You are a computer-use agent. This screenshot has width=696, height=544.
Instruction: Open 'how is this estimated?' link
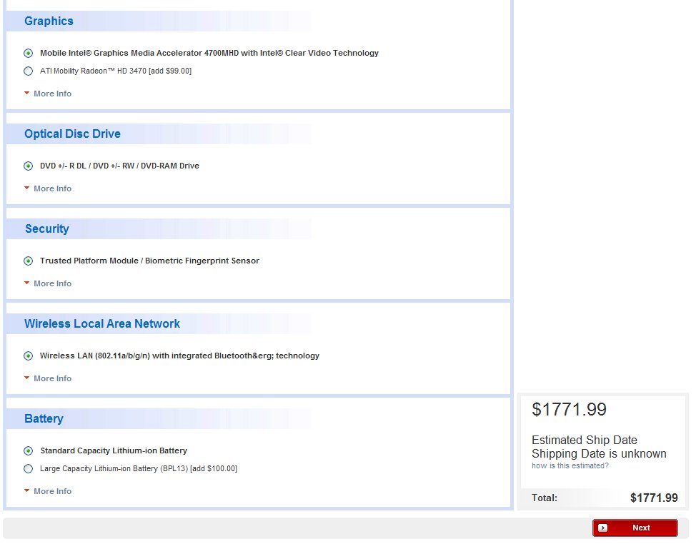coord(570,465)
